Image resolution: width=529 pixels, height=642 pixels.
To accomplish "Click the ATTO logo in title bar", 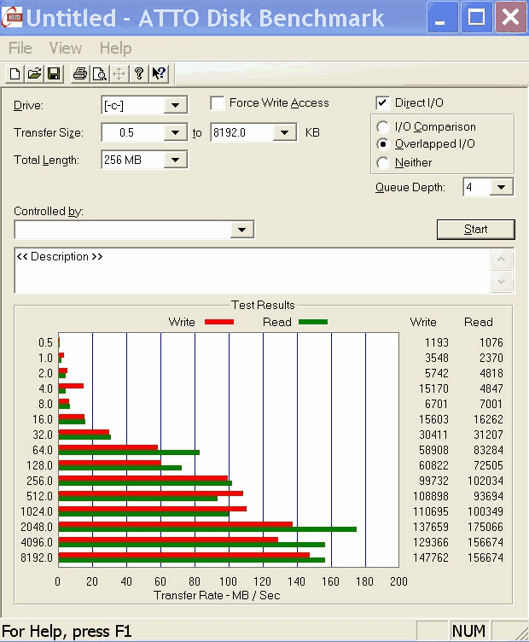I will click(12, 16).
